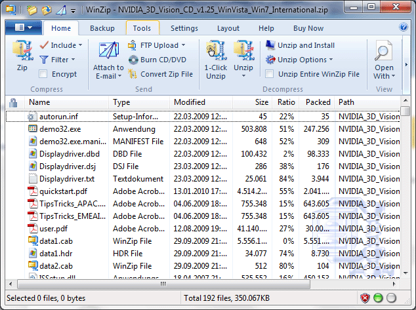This screenshot has width=416, height=310.
Task: Select TipsTricks_APAC file row name
Action: (x=72, y=203)
